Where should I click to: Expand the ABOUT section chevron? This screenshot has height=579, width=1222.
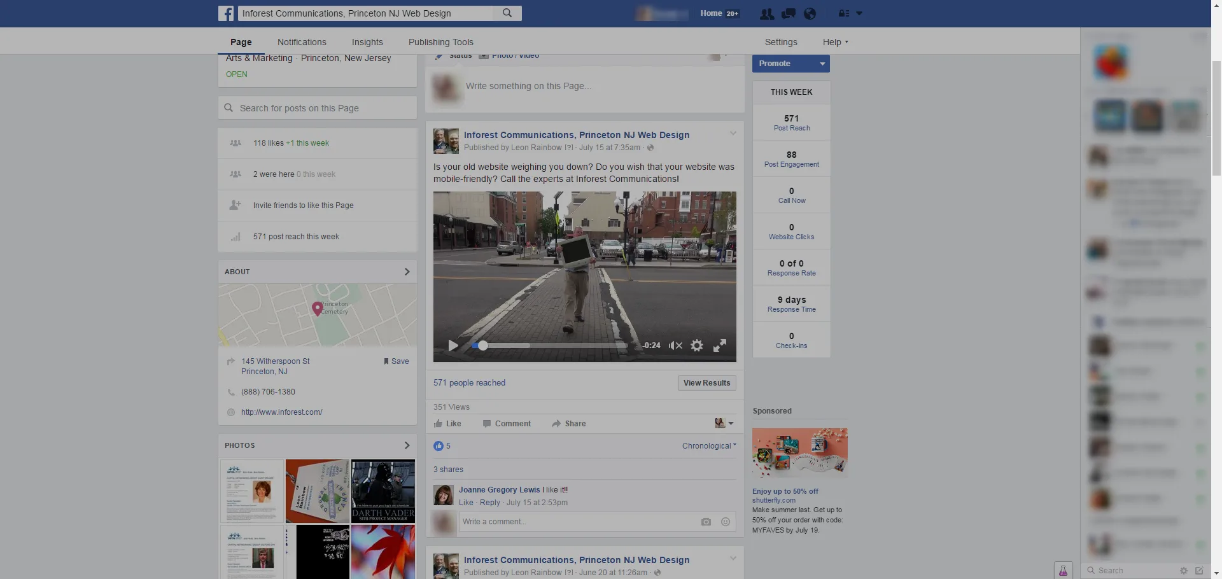[x=407, y=272]
